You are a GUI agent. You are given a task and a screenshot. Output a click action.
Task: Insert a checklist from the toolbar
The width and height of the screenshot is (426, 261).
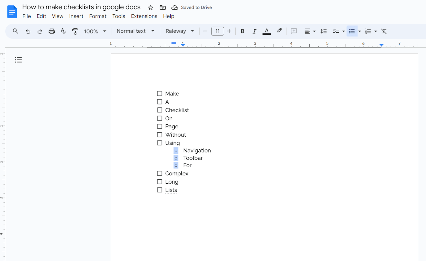pyautogui.click(x=336, y=31)
